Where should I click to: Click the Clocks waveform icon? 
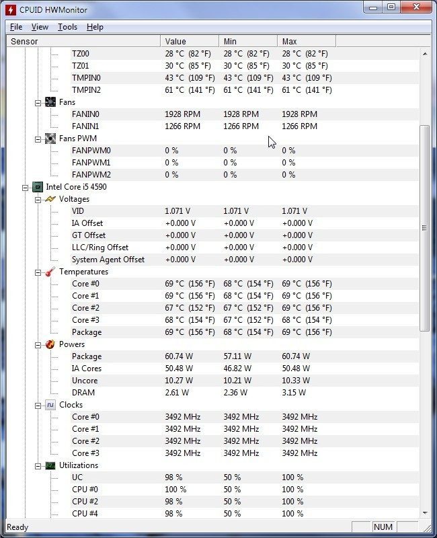50,405
